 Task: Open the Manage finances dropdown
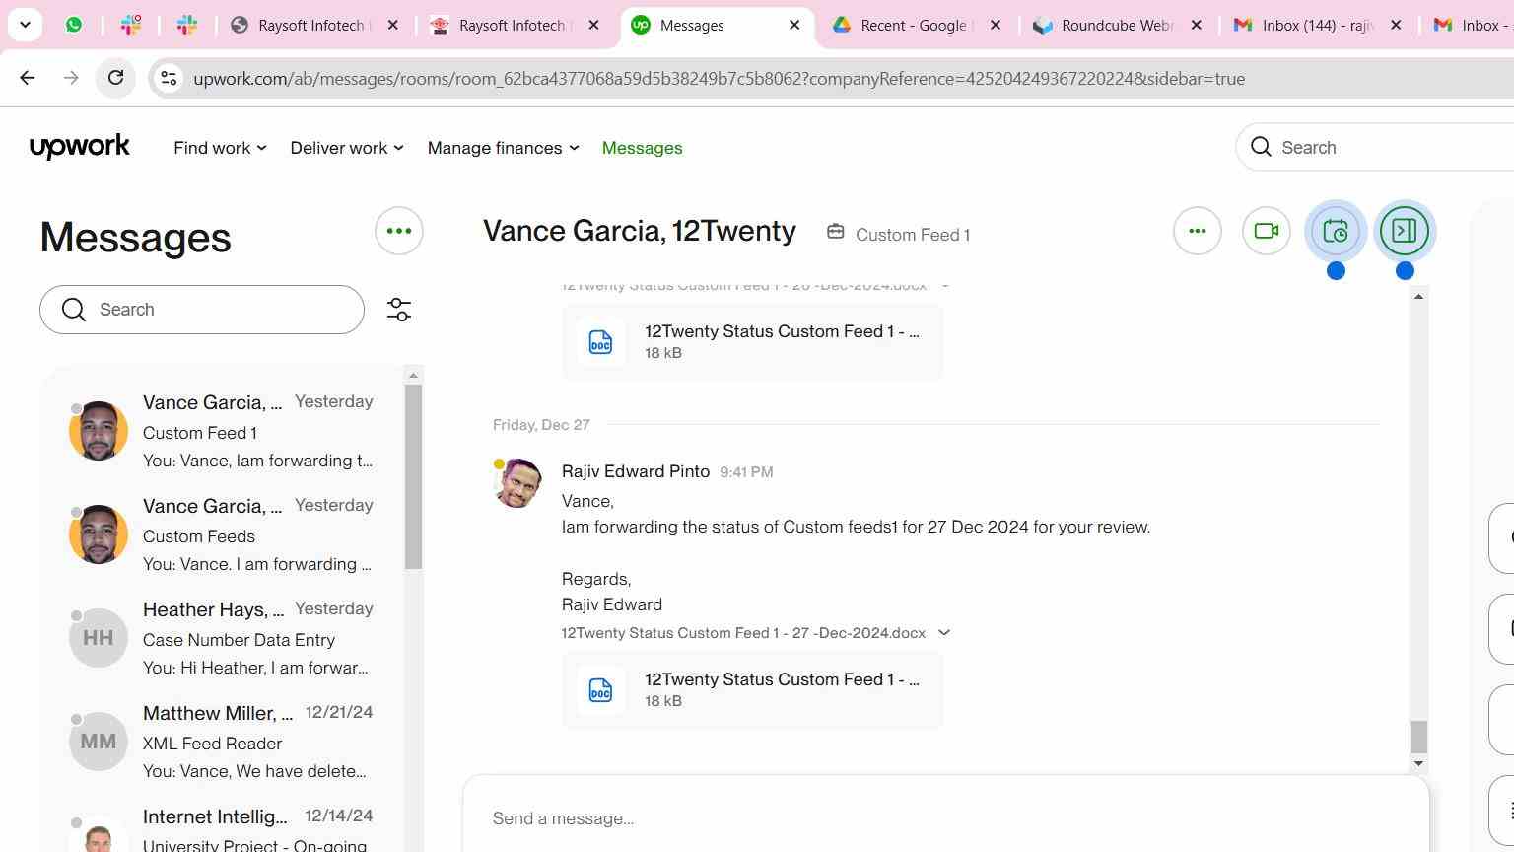click(503, 148)
